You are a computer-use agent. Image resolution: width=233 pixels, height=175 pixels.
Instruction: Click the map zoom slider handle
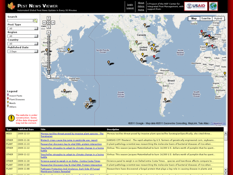click(x=49, y=69)
